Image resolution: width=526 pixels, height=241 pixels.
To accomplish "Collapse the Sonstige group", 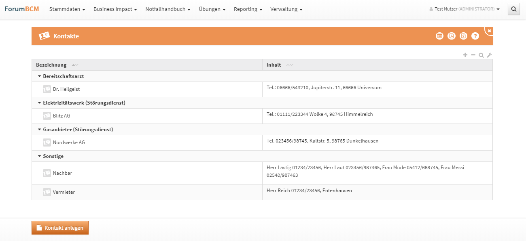I will pos(39,156).
